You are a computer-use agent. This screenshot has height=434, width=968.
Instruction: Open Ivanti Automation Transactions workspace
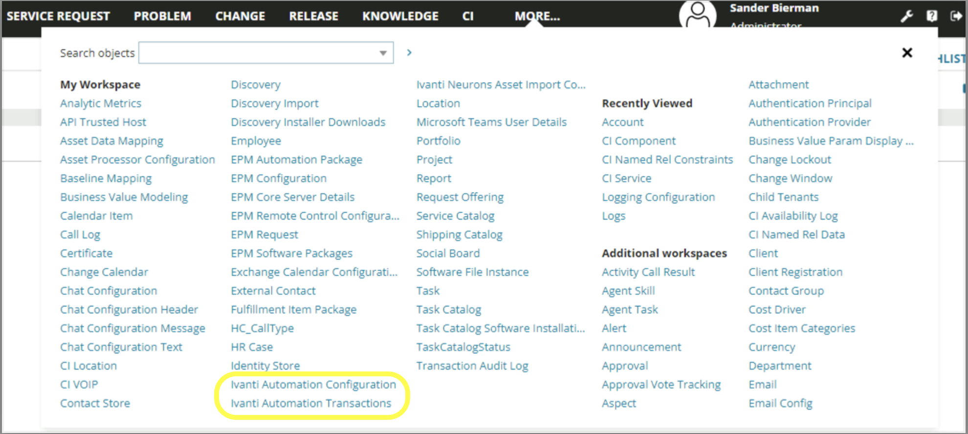tap(311, 403)
